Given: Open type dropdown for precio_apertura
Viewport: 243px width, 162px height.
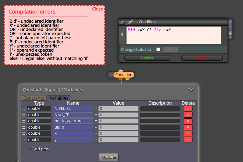Looking at the screenshot, I should (39, 121).
